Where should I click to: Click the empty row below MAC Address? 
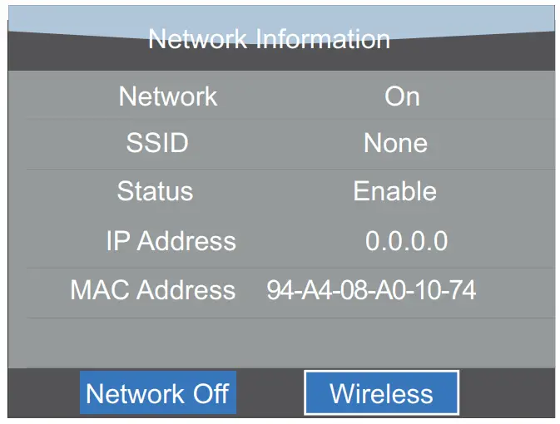click(x=280, y=343)
